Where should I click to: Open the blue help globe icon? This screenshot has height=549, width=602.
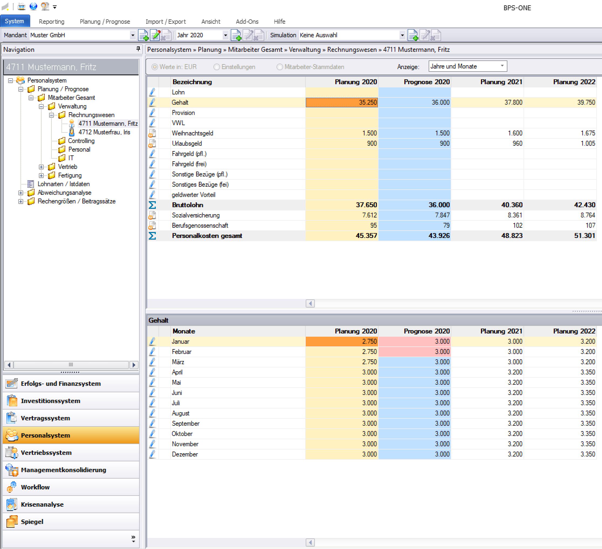(33, 6)
